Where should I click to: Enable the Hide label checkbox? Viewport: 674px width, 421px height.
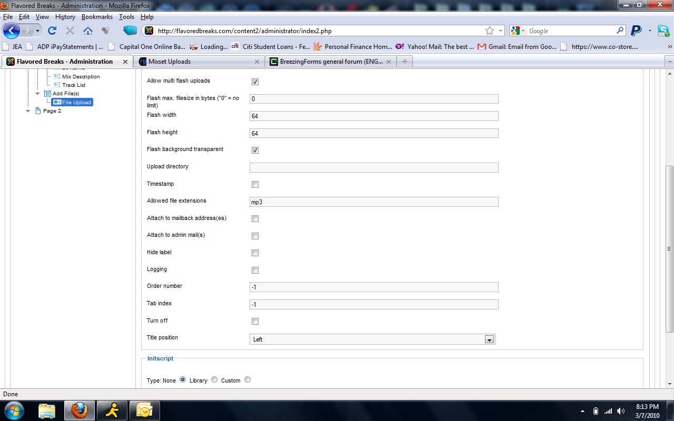255,253
